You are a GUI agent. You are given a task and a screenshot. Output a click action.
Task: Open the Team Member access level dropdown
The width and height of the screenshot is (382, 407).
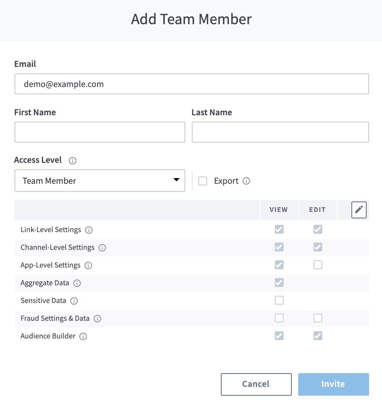tap(100, 181)
